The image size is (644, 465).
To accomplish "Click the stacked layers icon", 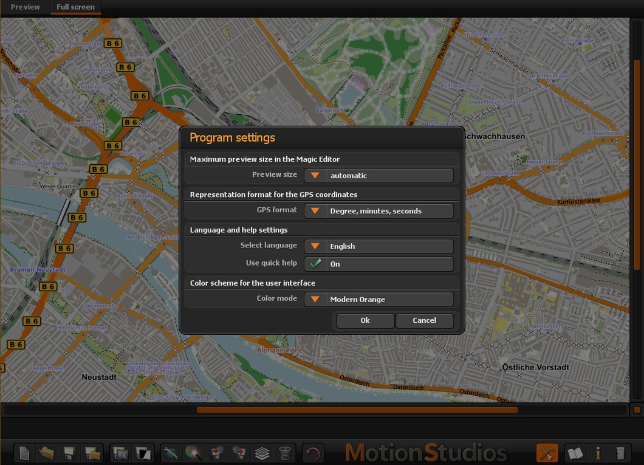I will [261, 453].
